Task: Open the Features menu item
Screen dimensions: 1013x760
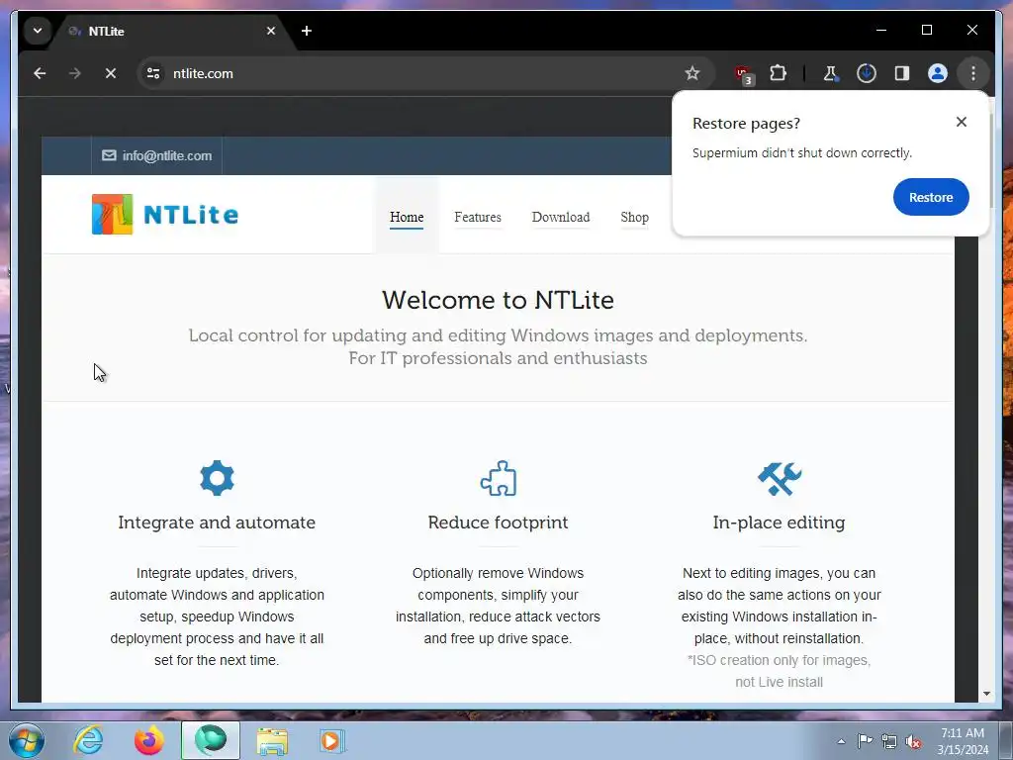Action: [478, 217]
